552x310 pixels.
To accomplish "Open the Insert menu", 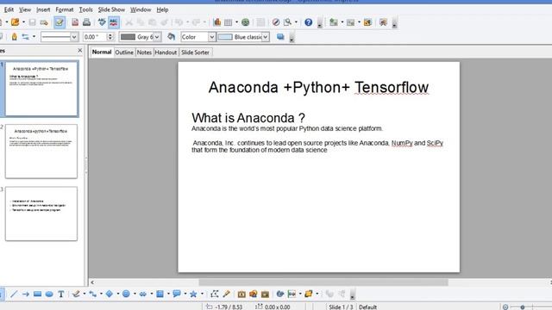I will pyautogui.click(x=43, y=9).
